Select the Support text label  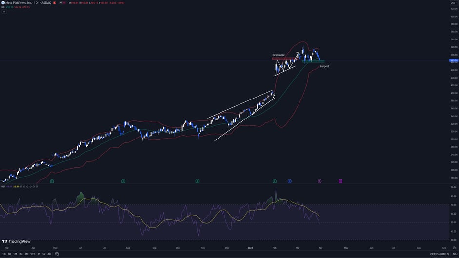[324, 66]
